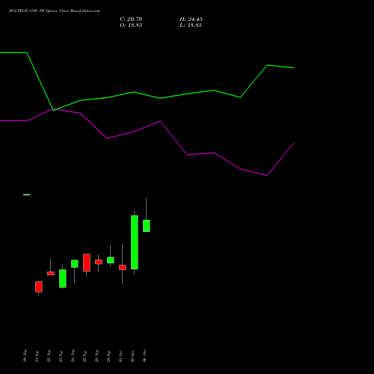This screenshot has height=374, width=374.
Task: Click the red candlestick for 21 Sep
Action: (39, 286)
